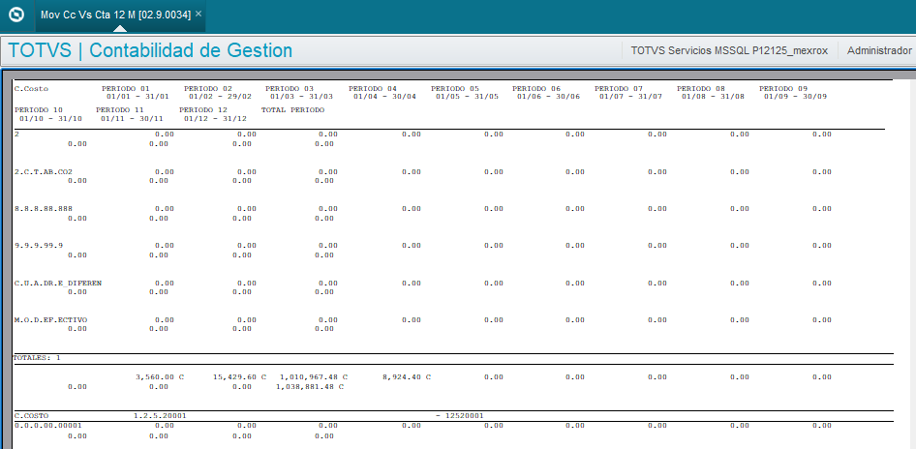
Task: Click the PERIODO 12 column header
Action: click(203, 109)
